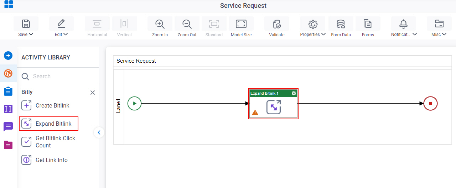Select the Get Link Info activity
This screenshot has width=456, height=188.
(45, 160)
